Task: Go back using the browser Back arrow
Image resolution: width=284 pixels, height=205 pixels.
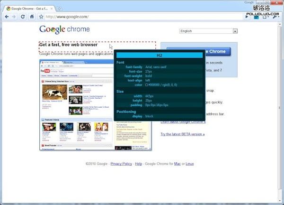Action: pyautogui.click(x=7, y=17)
